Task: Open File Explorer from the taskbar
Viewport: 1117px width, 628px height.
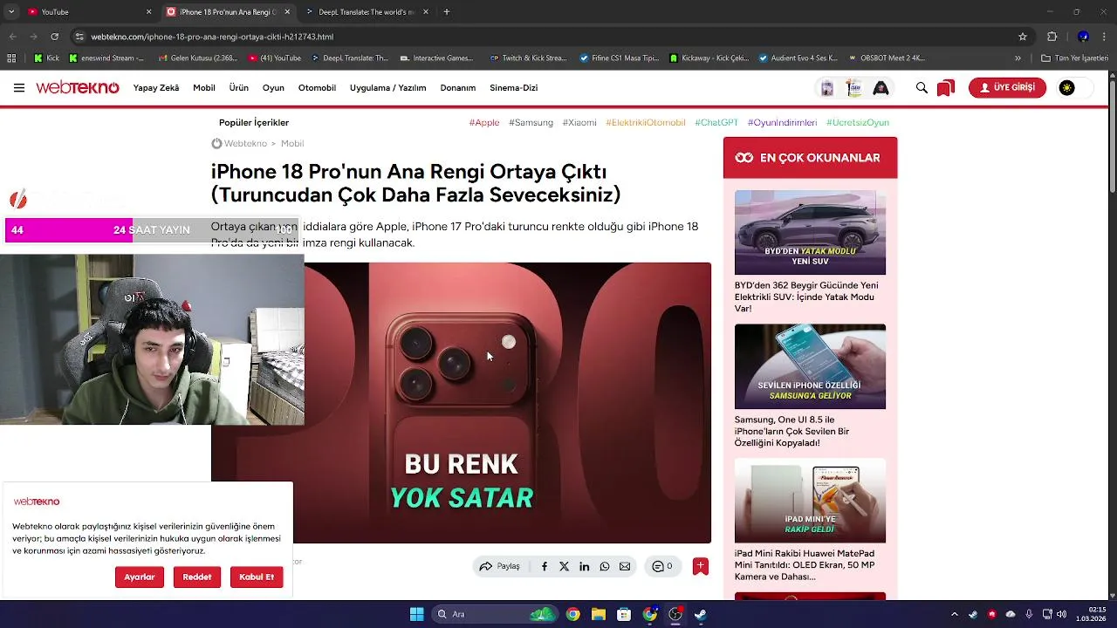Action: point(599,614)
